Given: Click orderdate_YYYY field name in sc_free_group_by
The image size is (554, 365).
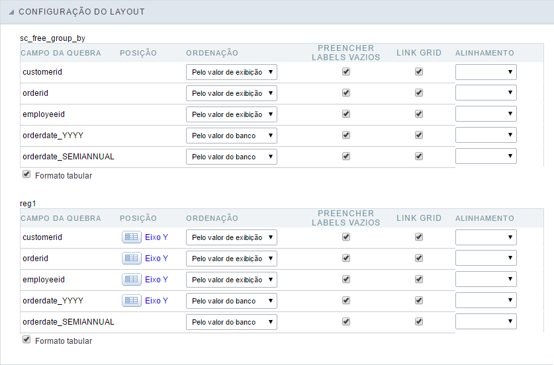Looking at the screenshot, I should (x=53, y=136).
